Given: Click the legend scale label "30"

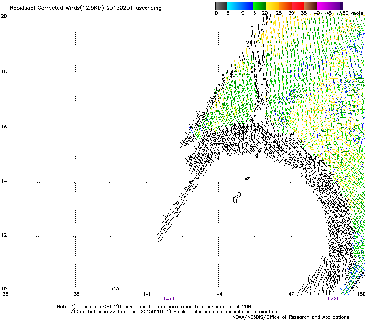Looking at the screenshot, I should 291,13.
